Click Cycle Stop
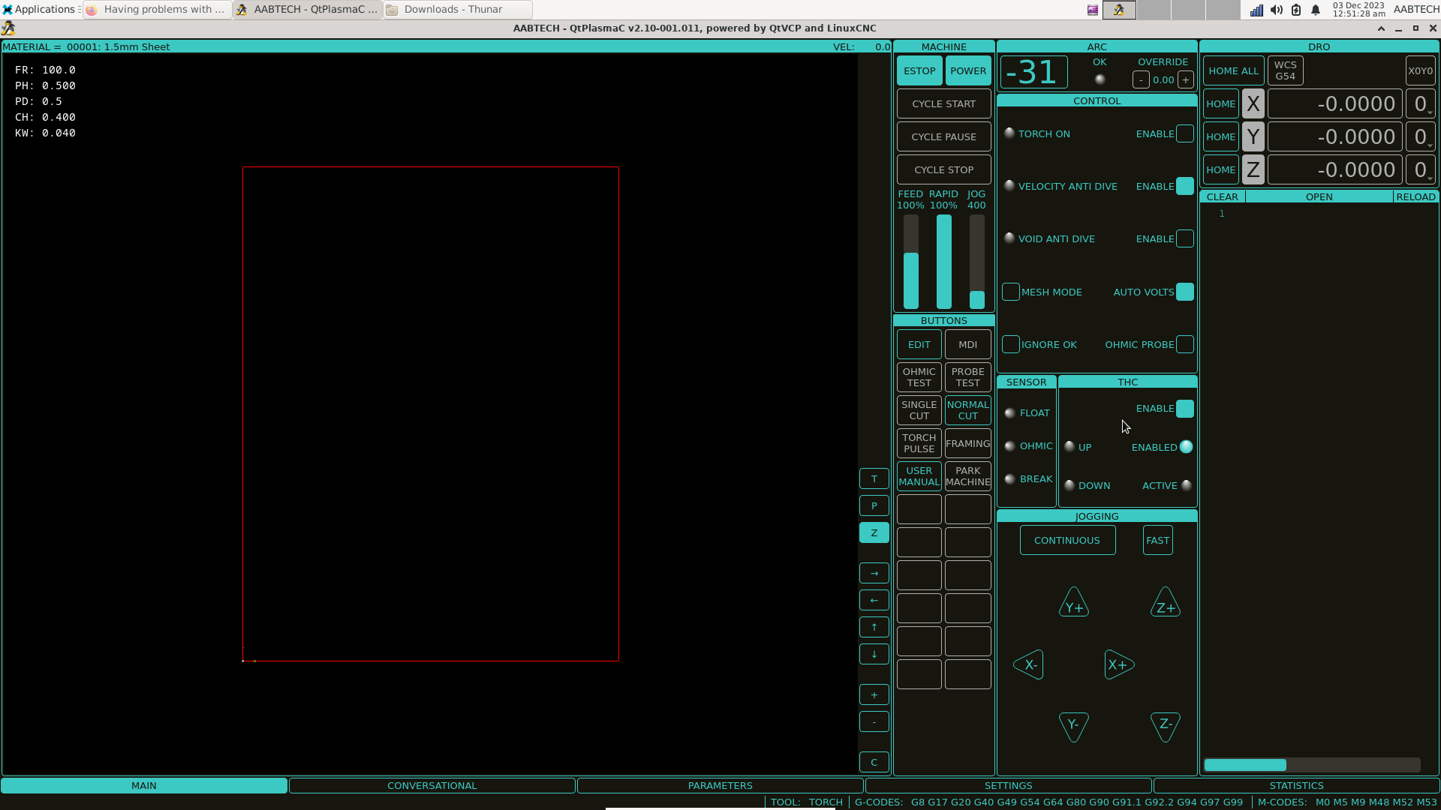The image size is (1441, 810). coord(944,169)
